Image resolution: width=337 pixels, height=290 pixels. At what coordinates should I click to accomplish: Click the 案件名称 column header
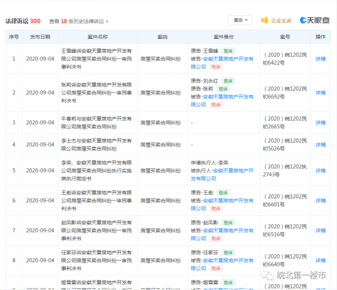pos(98,37)
